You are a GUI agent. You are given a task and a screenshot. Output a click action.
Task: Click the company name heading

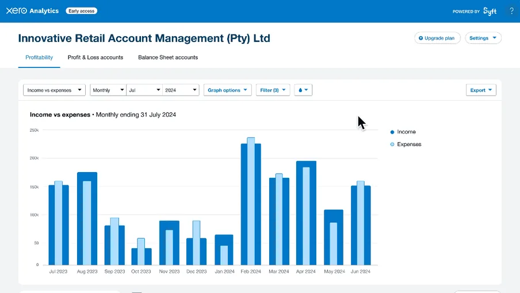pyautogui.click(x=144, y=38)
